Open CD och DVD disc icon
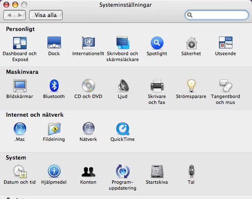Image resolution: width=252 pixels, height=199 pixels. (x=89, y=85)
